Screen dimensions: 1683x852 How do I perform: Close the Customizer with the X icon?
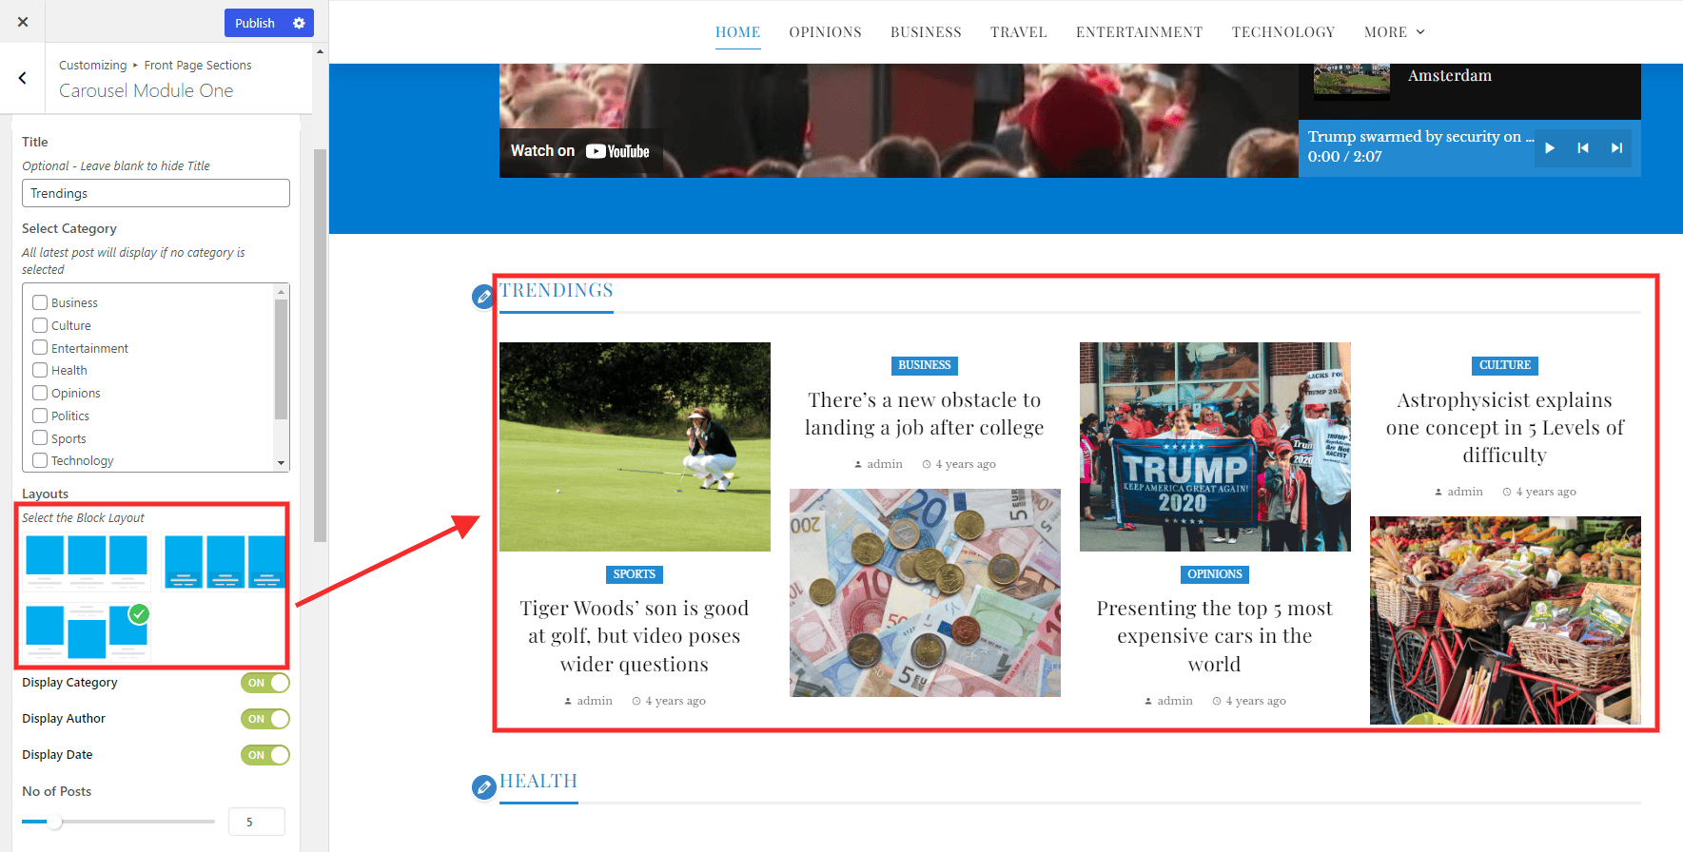coord(23,22)
